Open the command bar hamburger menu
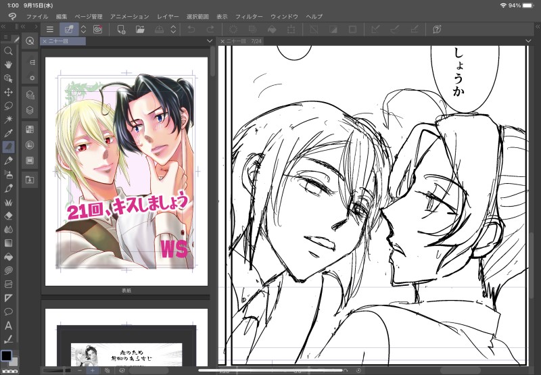This screenshot has width=541, height=375. (x=50, y=30)
